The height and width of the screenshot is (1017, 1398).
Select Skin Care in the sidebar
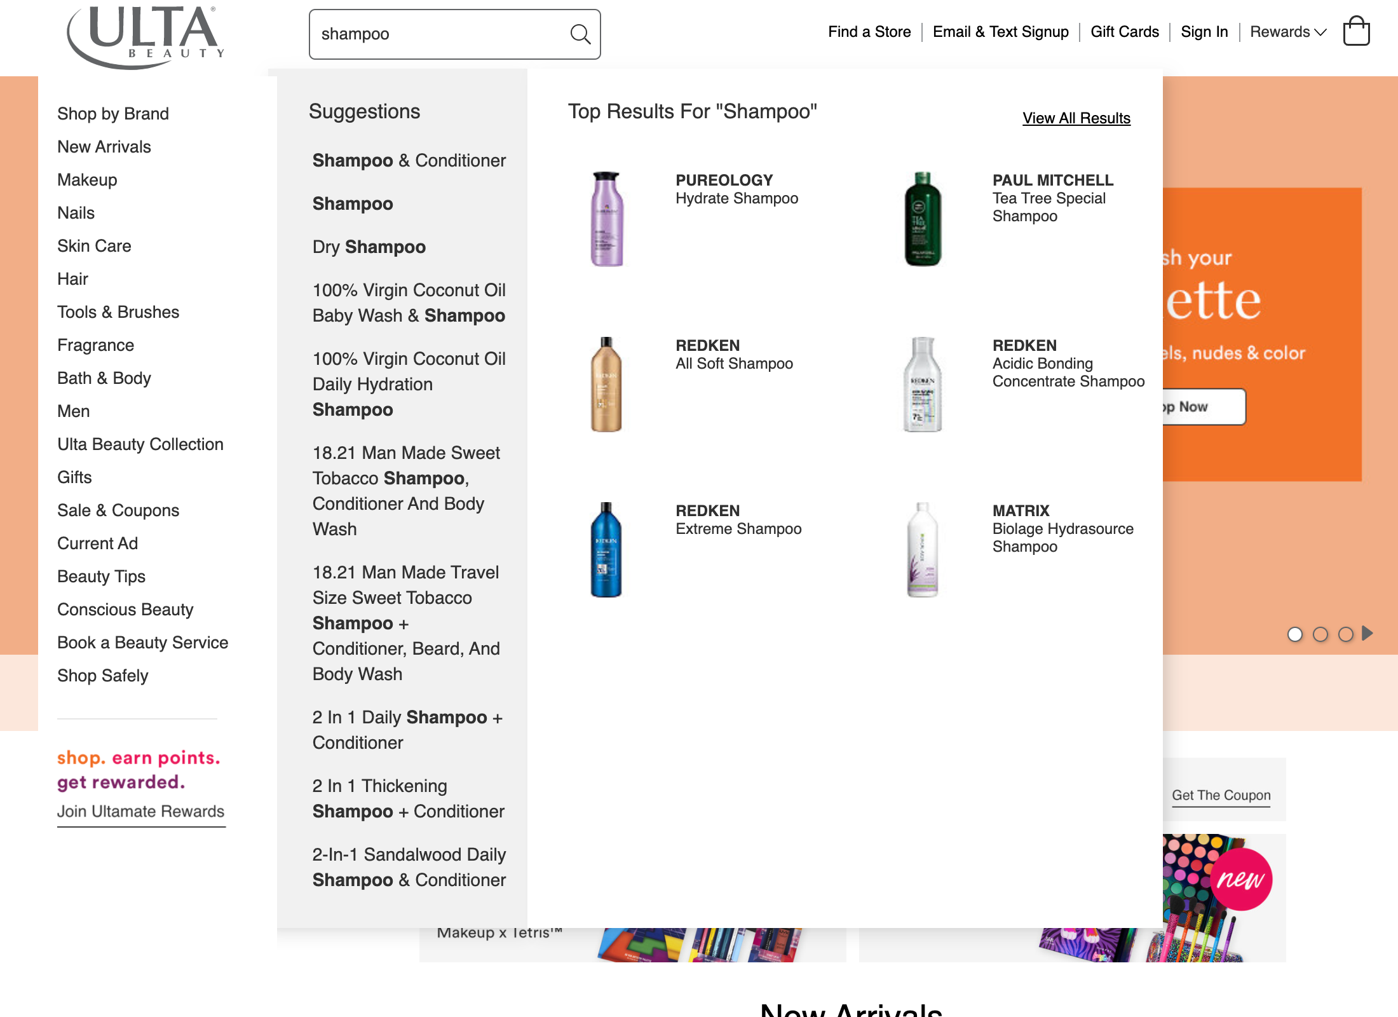(x=94, y=245)
